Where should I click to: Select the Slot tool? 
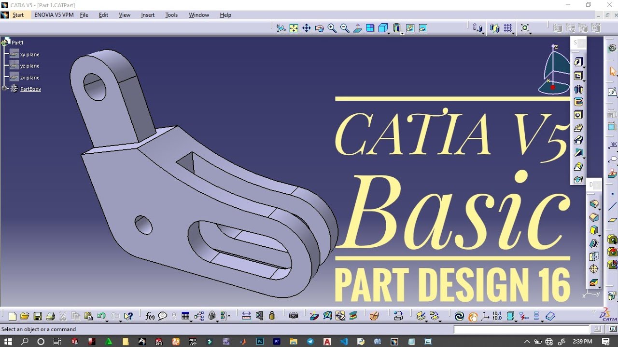[x=578, y=140]
